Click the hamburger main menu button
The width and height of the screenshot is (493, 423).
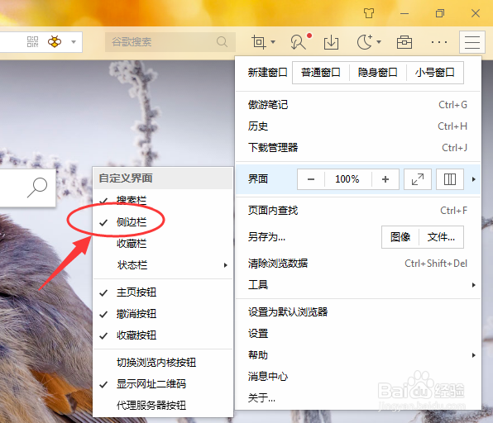[x=472, y=42]
